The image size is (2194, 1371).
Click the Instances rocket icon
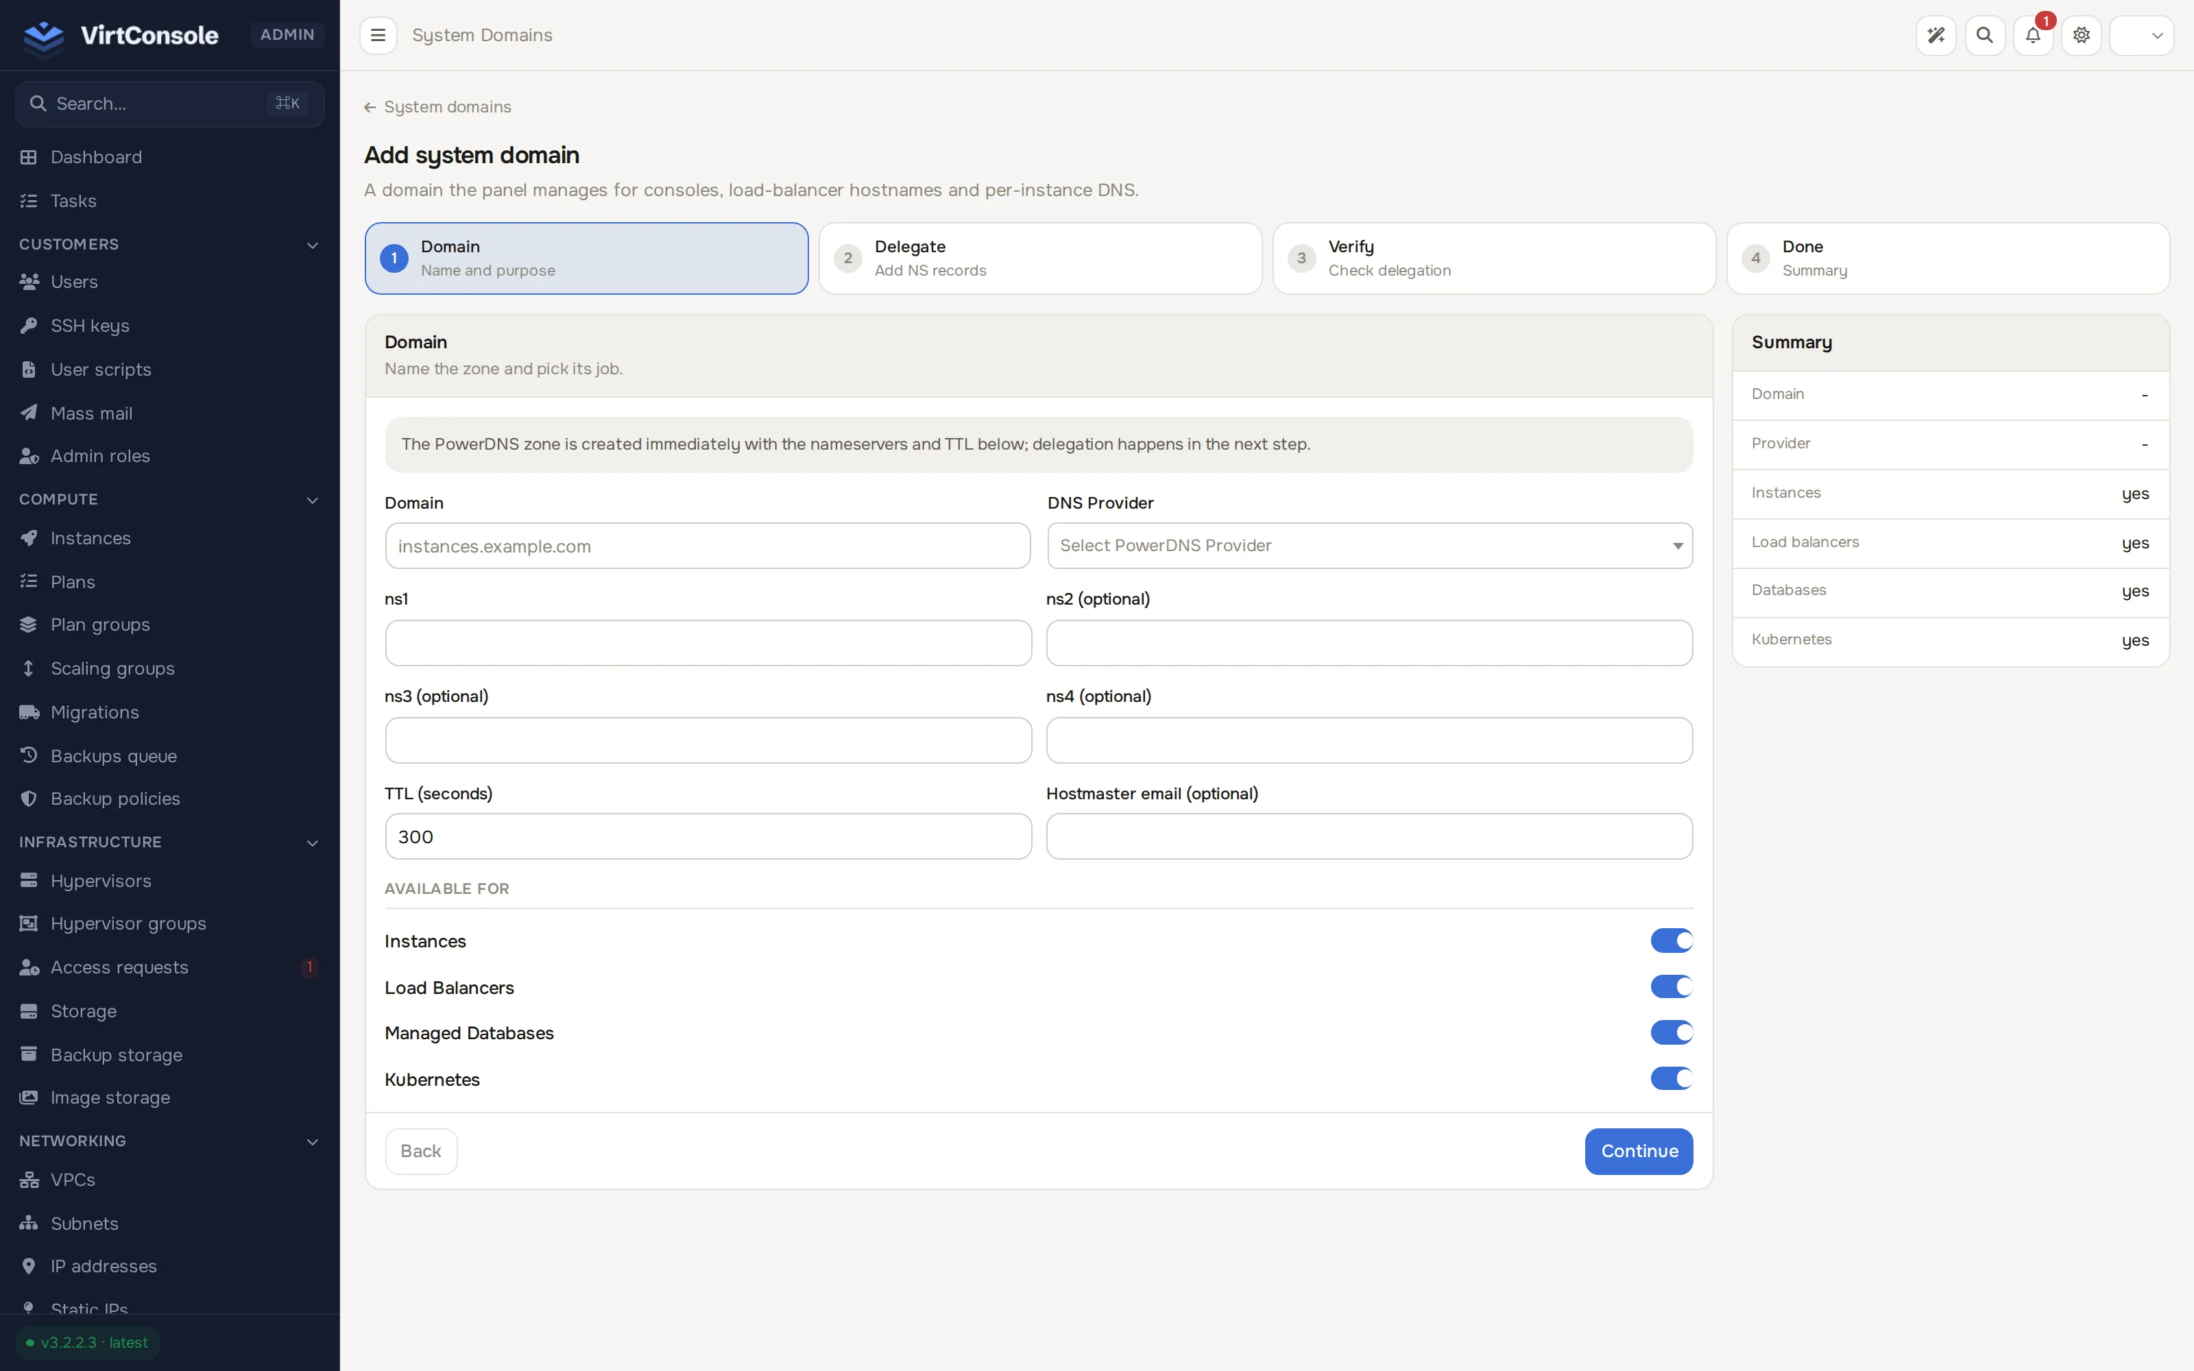(x=29, y=537)
